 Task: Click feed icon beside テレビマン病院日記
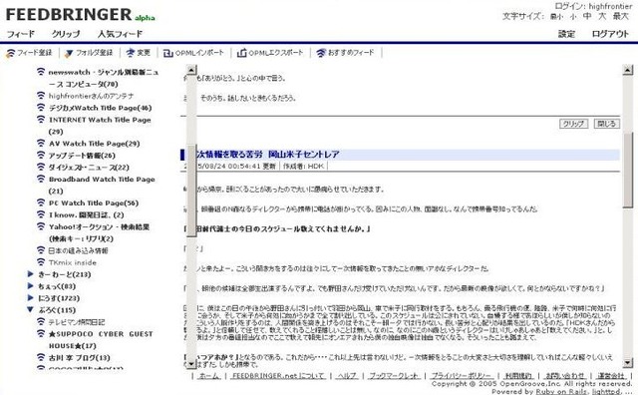coord(41,322)
